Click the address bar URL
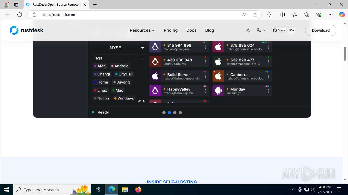Screen dimensions: 348x195 pyautogui.click(x=58, y=15)
